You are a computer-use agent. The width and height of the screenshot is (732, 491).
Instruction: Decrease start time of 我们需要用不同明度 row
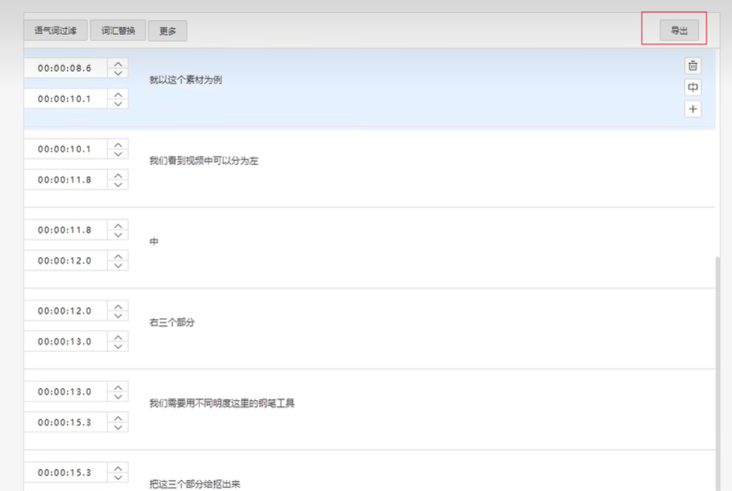[x=118, y=397]
